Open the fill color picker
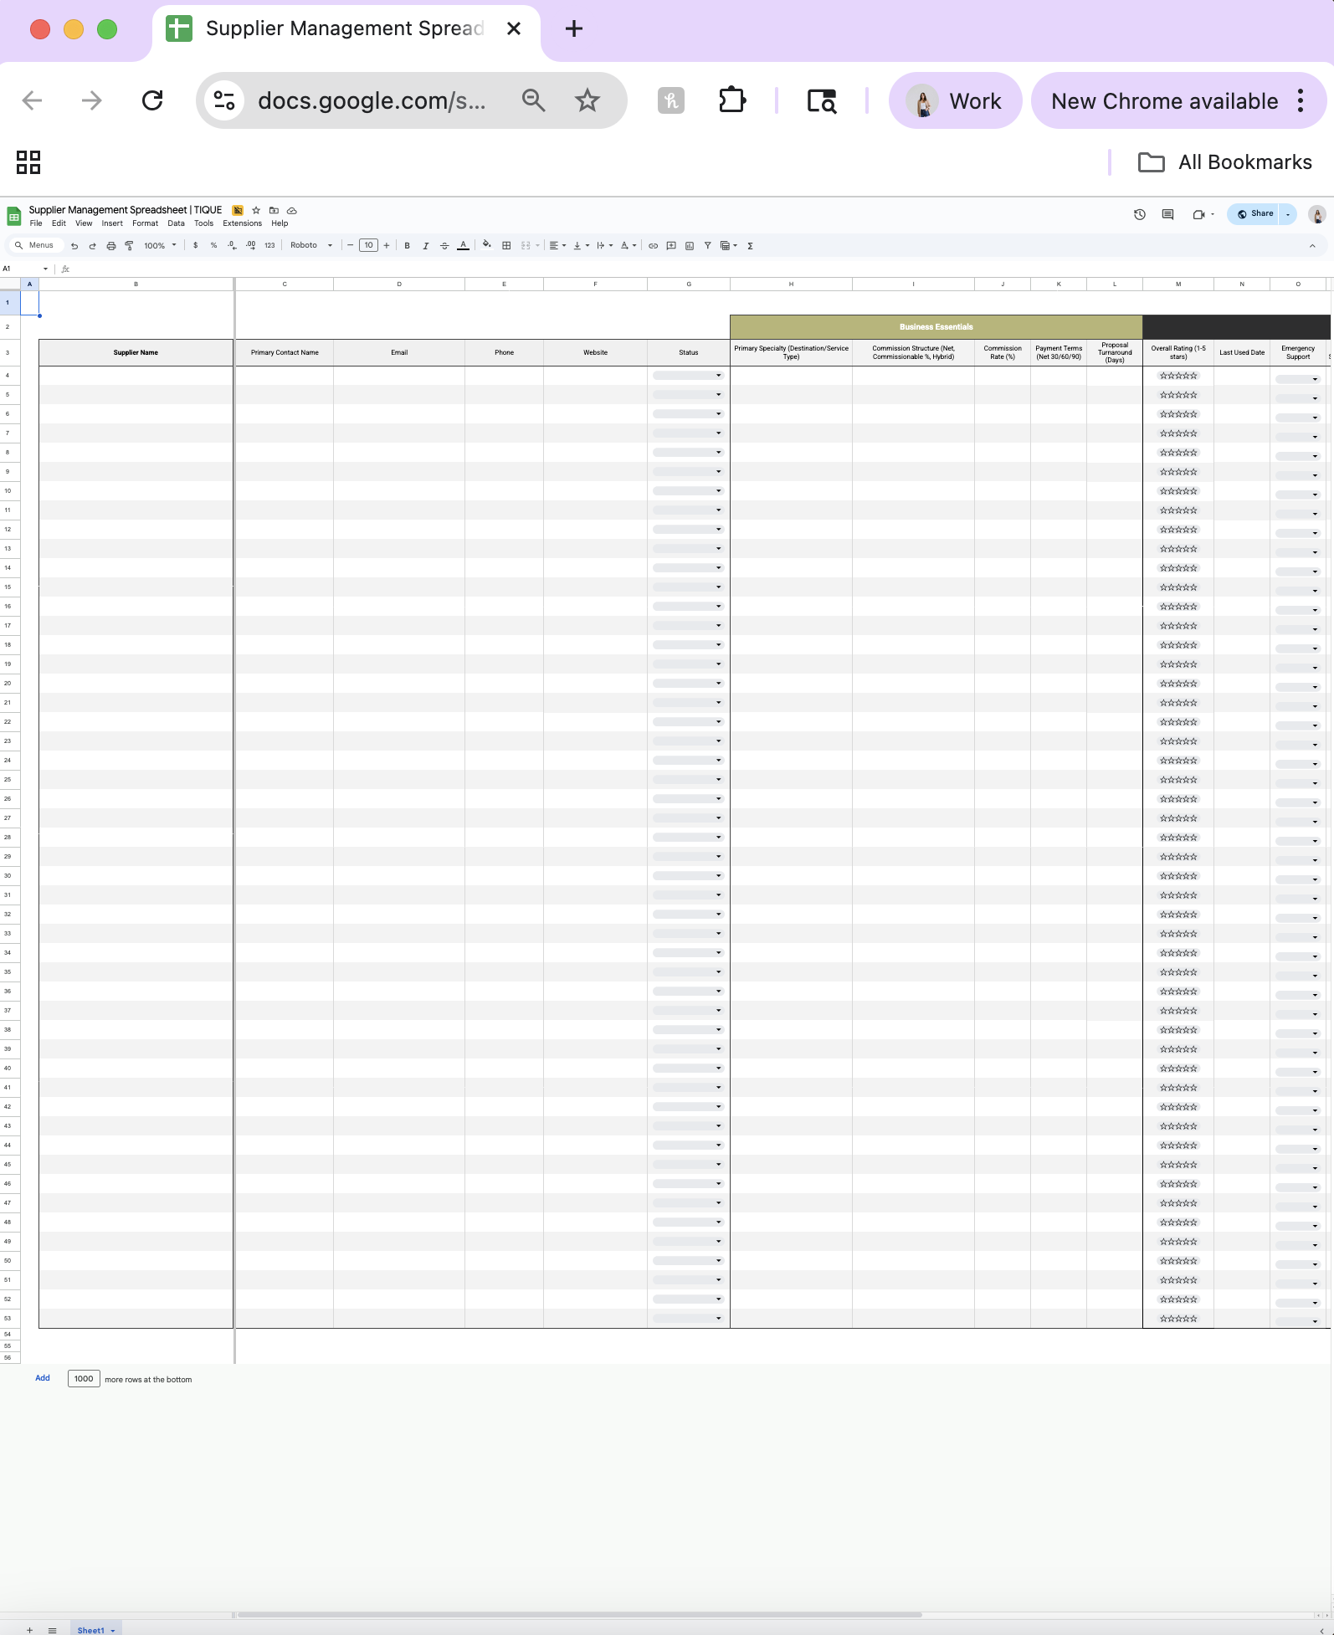 coord(486,246)
